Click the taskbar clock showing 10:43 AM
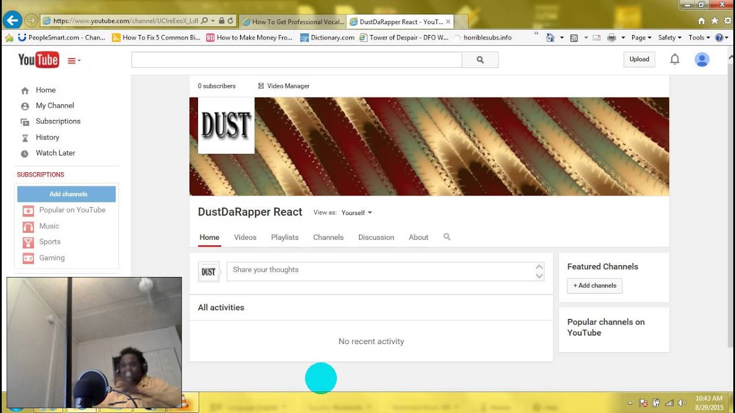735x413 pixels. (709, 403)
